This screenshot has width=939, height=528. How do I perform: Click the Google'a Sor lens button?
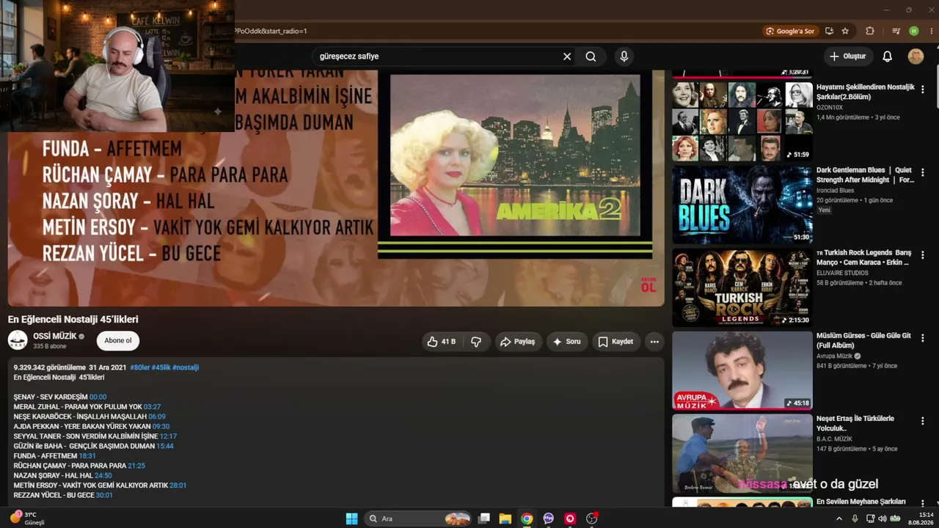pyautogui.click(x=790, y=31)
